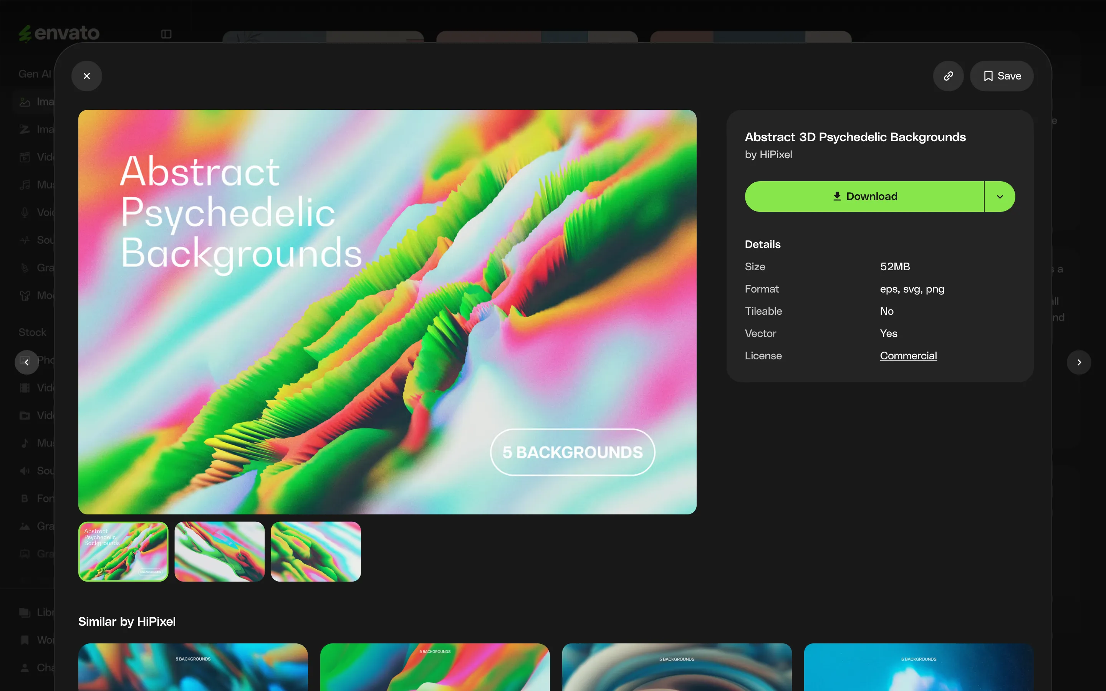1106x691 pixels.
Task: Open first similar item with blue-orange swirls
Action: click(x=193, y=667)
